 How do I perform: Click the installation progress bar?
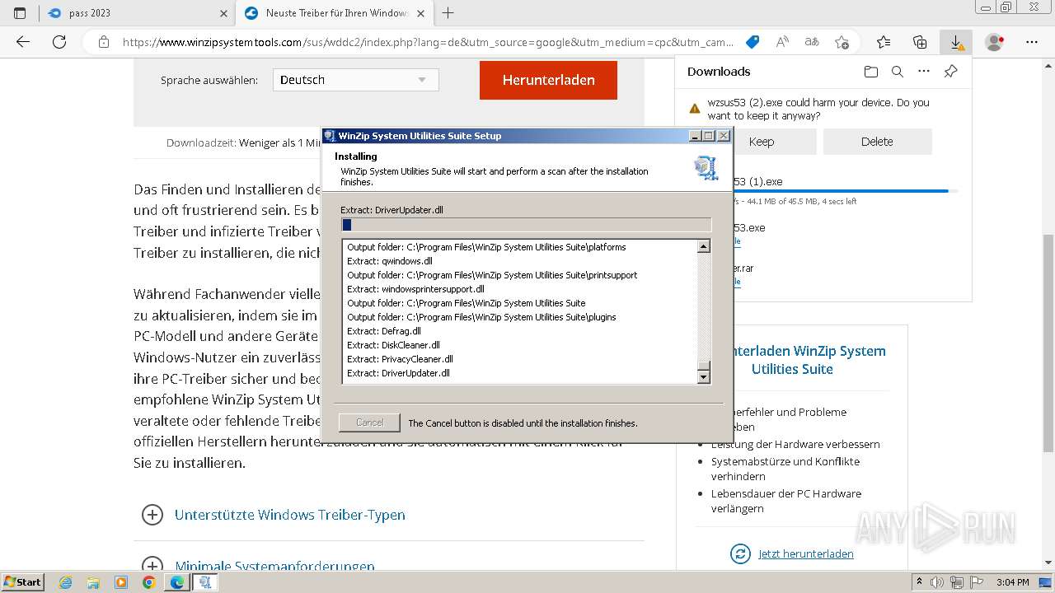(526, 225)
